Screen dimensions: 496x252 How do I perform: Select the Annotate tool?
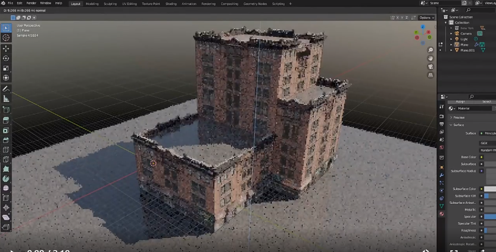tap(6, 89)
